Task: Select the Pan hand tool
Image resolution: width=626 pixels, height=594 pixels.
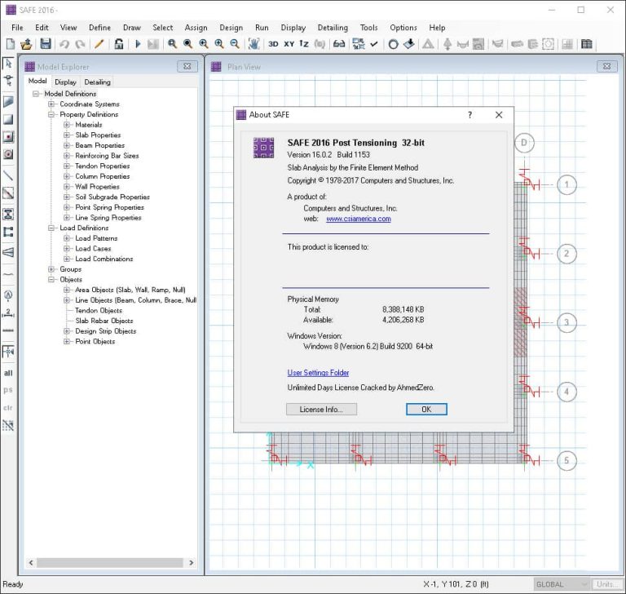Action: click(x=254, y=44)
